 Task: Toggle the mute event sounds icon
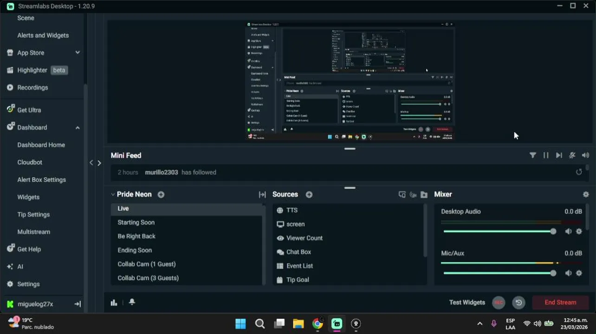[572, 155]
